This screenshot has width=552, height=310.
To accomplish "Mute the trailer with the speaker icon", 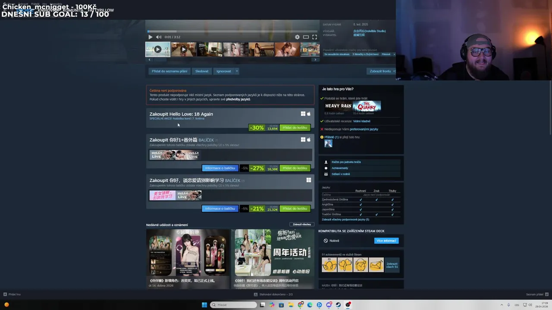I will coord(159,37).
